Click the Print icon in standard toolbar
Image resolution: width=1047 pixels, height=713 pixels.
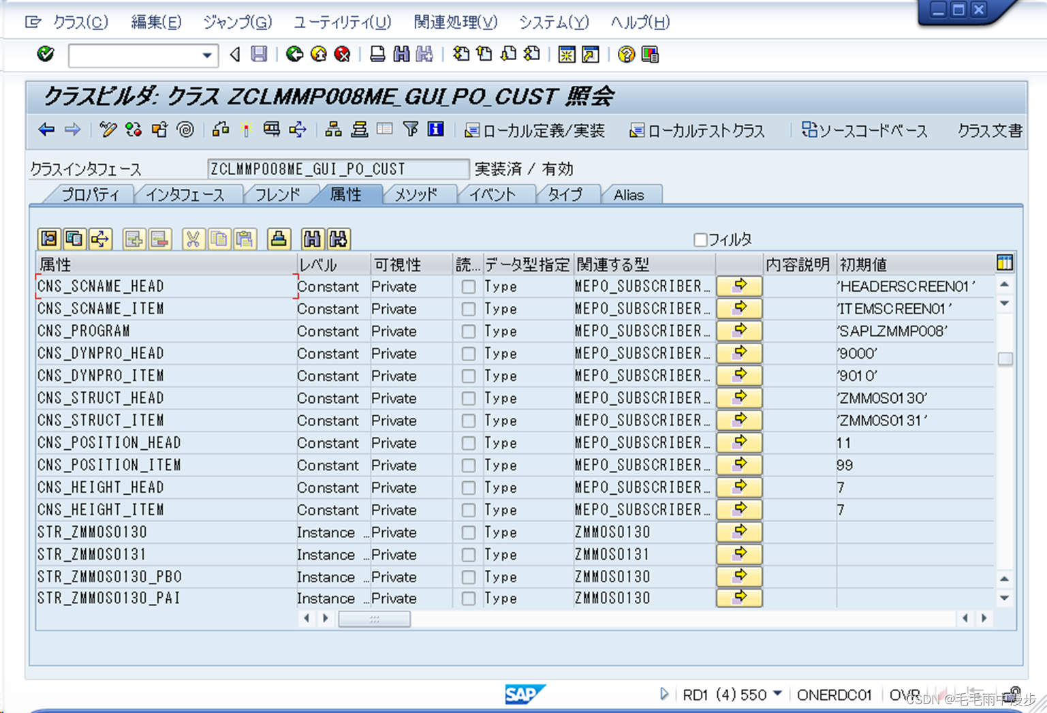click(x=377, y=54)
